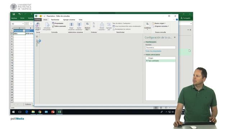This screenshot has width=230, height=129.
Task: Open the Archivo tab in Excel window
Action: [x=14, y=18]
